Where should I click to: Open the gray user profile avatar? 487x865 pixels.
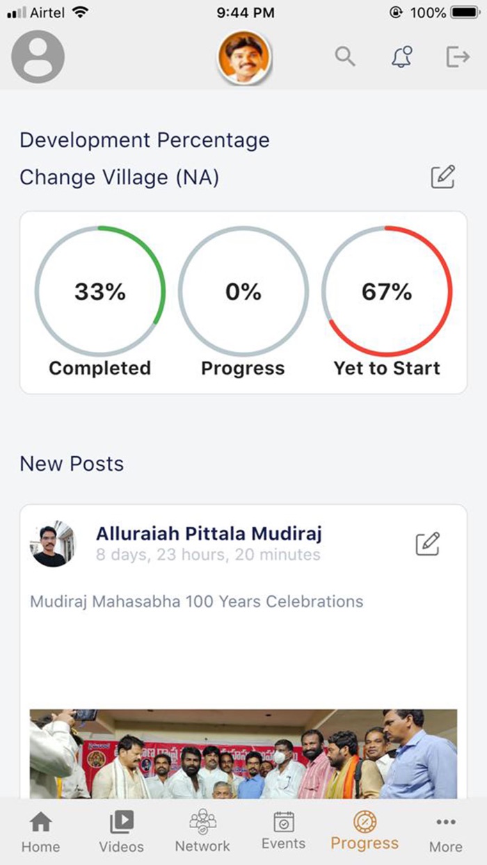point(38,57)
